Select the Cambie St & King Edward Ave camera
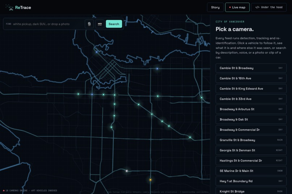 (251, 89)
